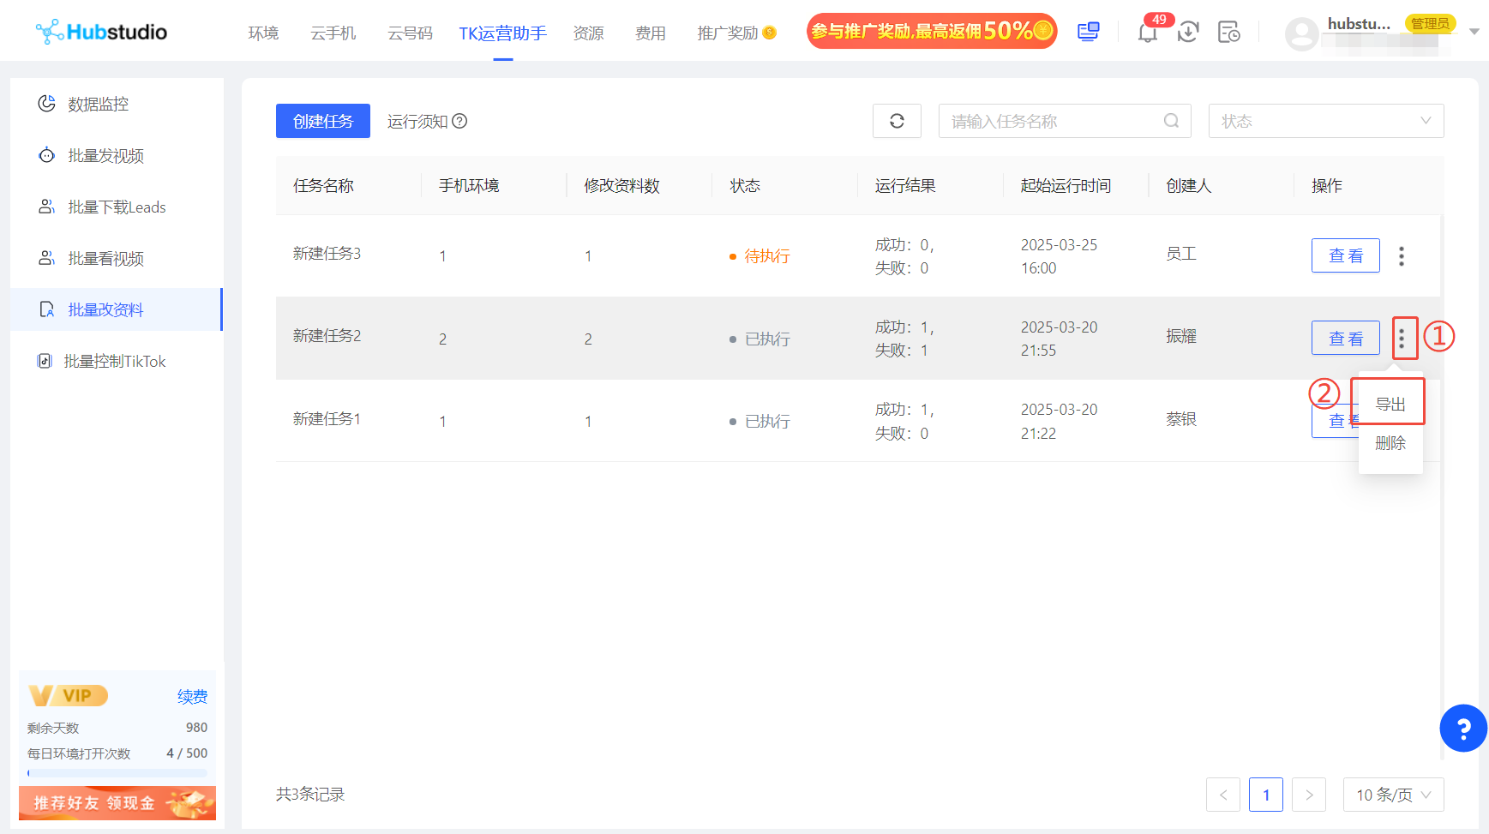Open notifications bell with 49 badge
Viewport: 1489px width, 834px height.
(x=1147, y=33)
